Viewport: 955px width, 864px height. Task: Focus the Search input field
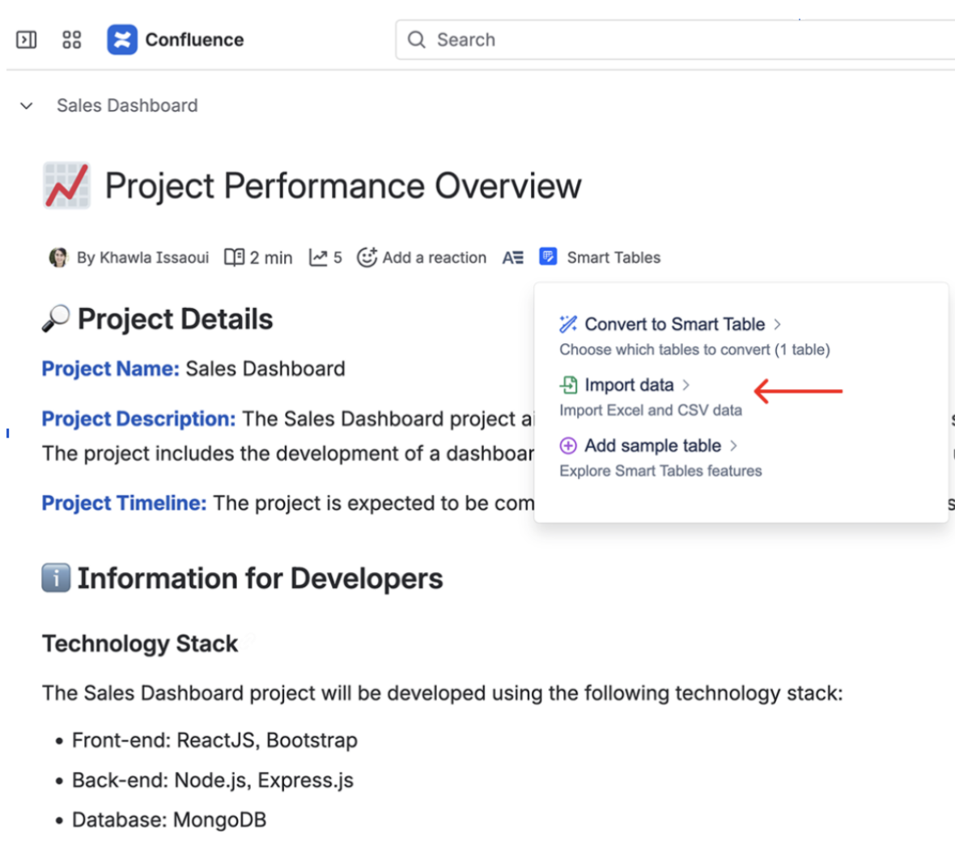(675, 40)
